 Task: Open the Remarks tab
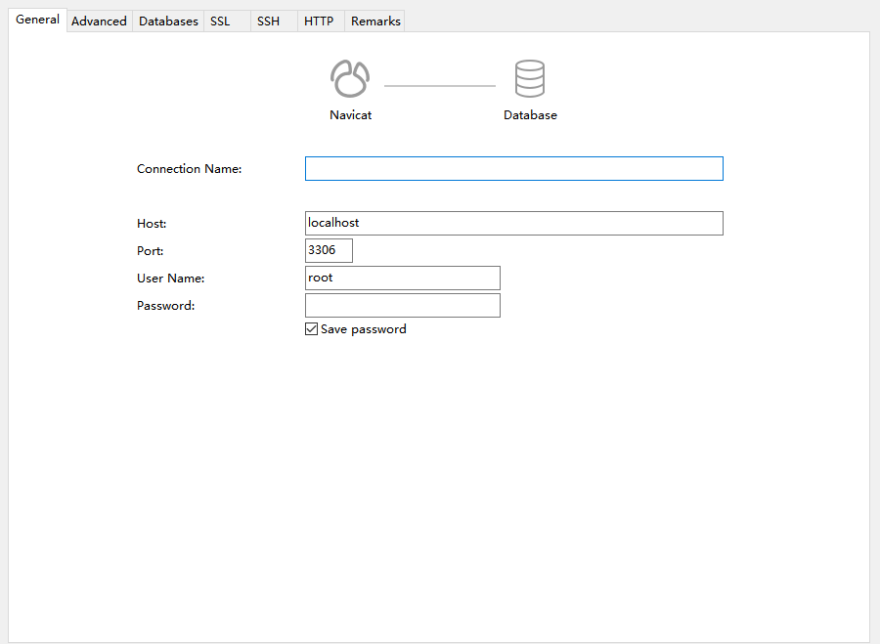click(x=375, y=21)
